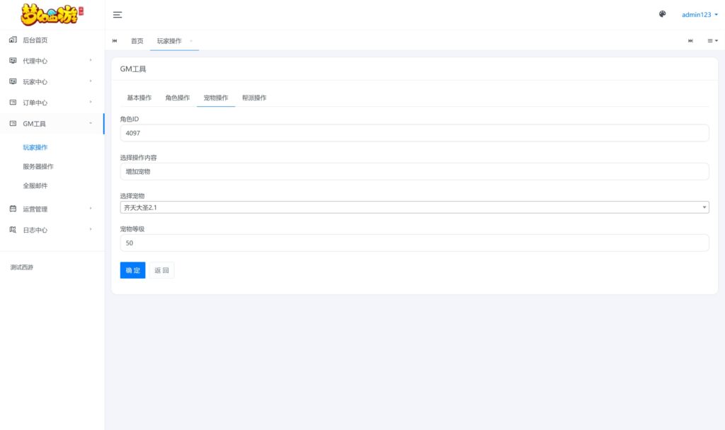Click the 后台首页 home icon

coord(13,40)
